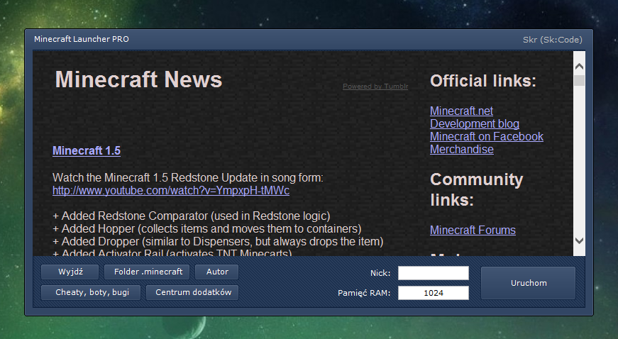Click the Pamięć RAM: label
The height and width of the screenshot is (339, 618).
click(364, 294)
